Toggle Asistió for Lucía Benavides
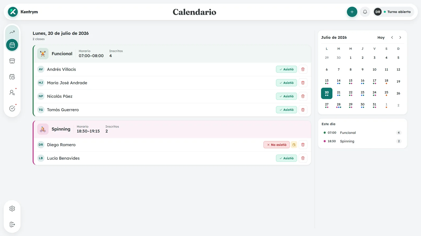Screen dimensions: 421x236 287,158
